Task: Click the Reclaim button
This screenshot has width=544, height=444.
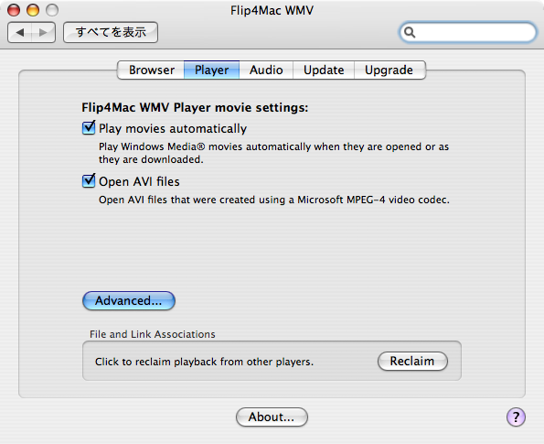Action: tap(412, 361)
